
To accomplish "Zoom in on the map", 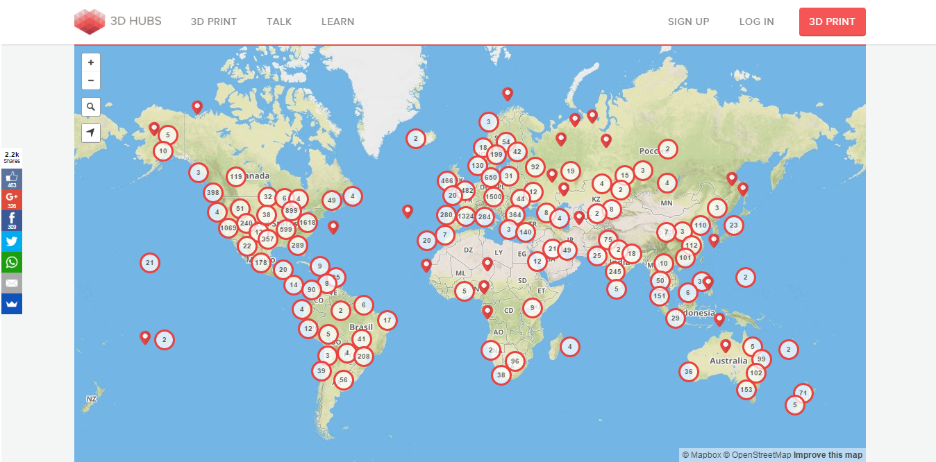I will (x=91, y=62).
